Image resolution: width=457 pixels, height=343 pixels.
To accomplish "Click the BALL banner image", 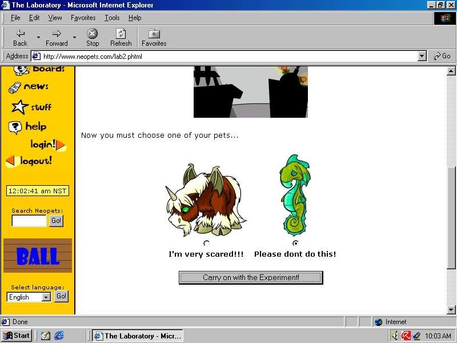I will click(x=38, y=256).
